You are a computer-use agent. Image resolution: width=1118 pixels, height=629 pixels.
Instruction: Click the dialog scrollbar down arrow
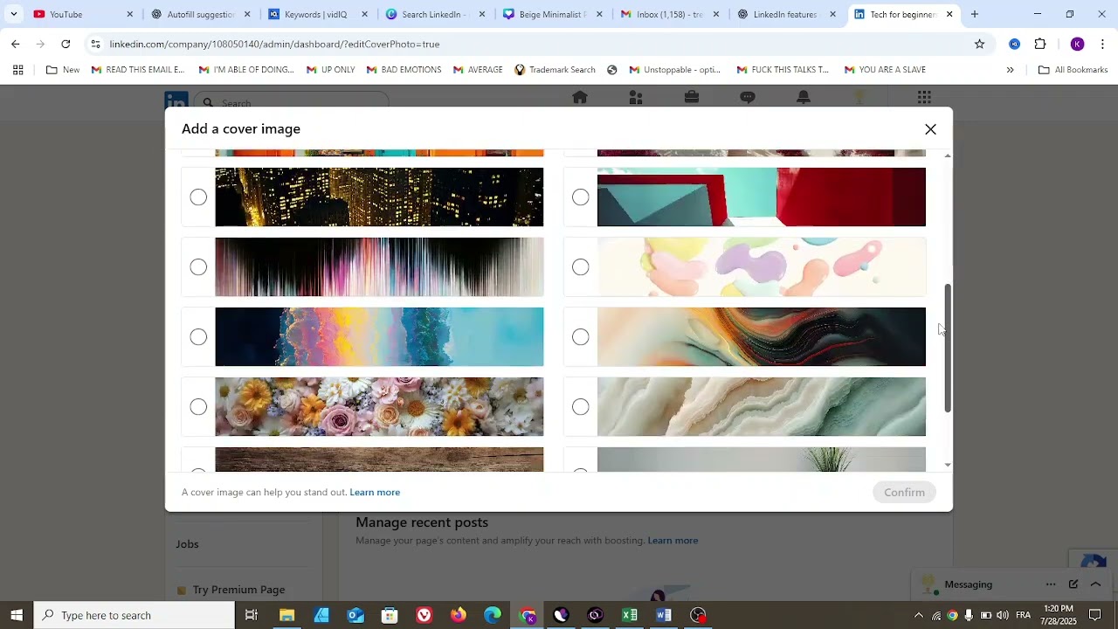(948, 466)
